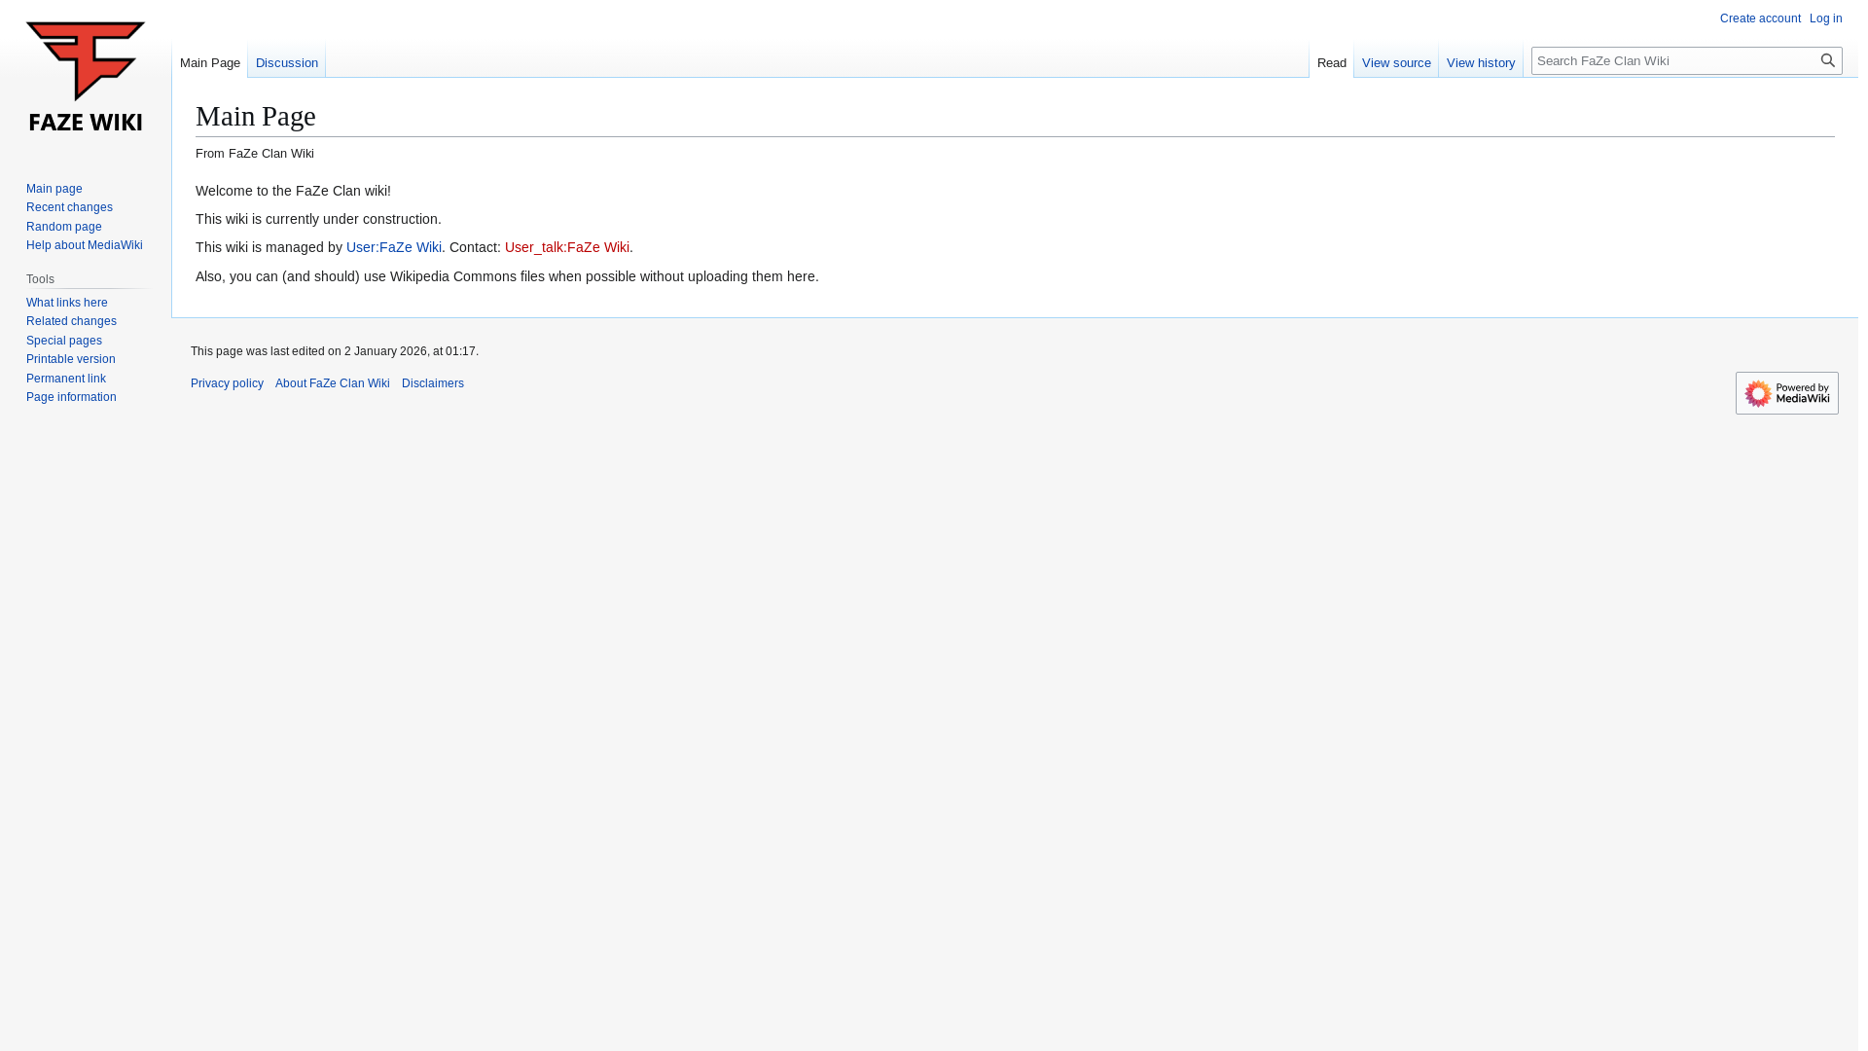The image size is (1868, 1051).
Task: Open the View history tab
Action: [x=1481, y=63]
